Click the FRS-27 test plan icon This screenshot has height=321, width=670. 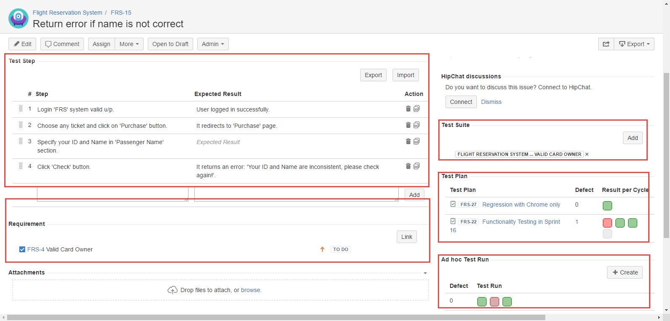(453, 204)
